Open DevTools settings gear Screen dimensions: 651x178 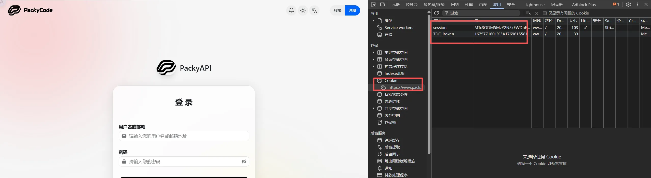coord(628,5)
